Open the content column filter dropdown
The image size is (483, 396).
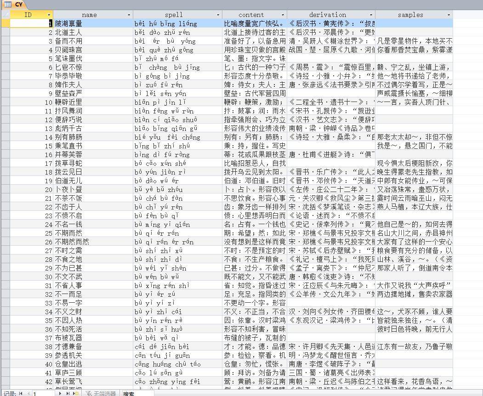(283, 14)
